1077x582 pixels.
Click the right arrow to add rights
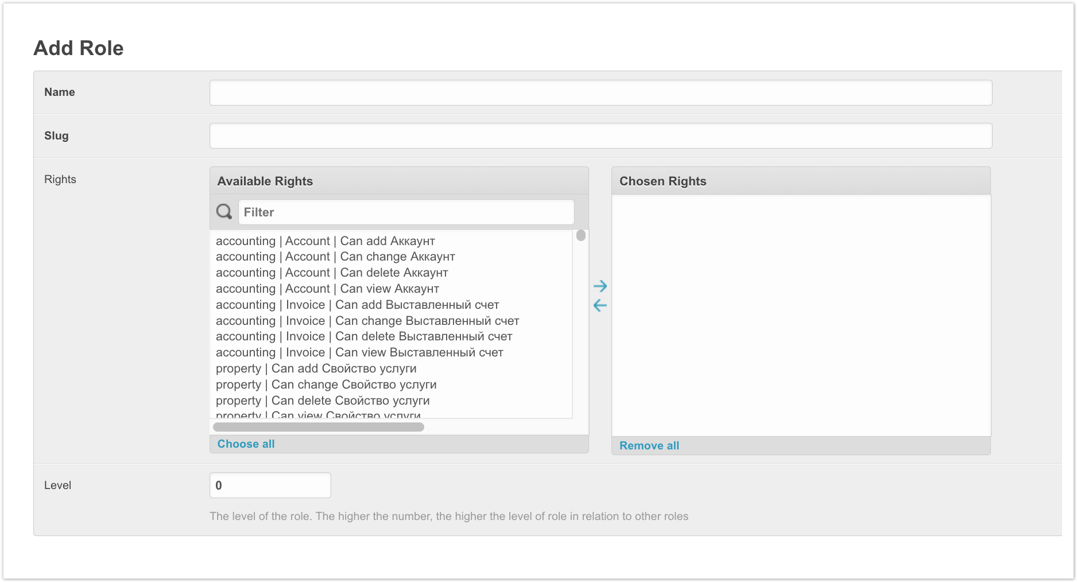point(600,286)
